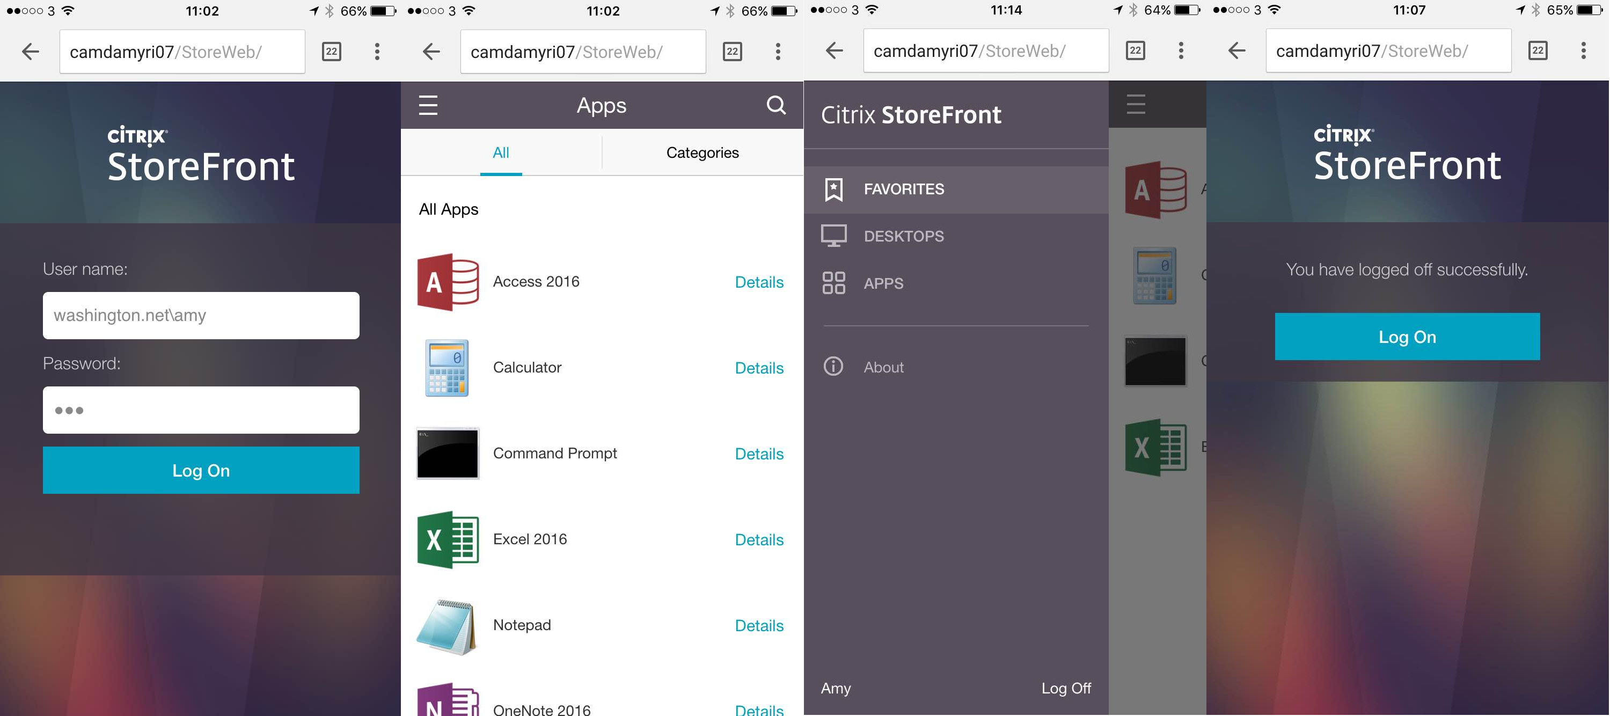Image resolution: width=1610 pixels, height=716 pixels.
Task: Tap the About info icon in sidebar
Action: (833, 367)
